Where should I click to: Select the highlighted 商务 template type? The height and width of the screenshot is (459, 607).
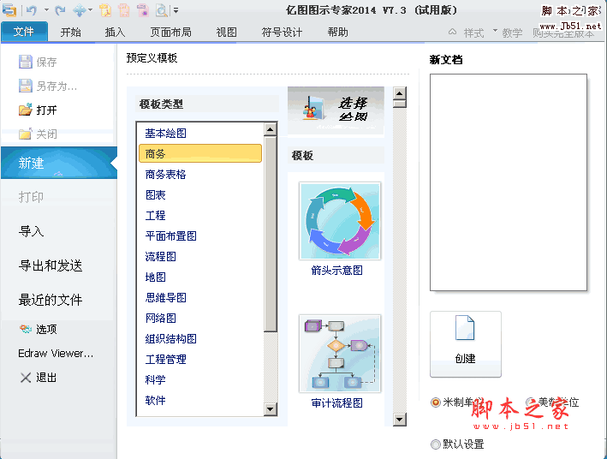coord(200,153)
